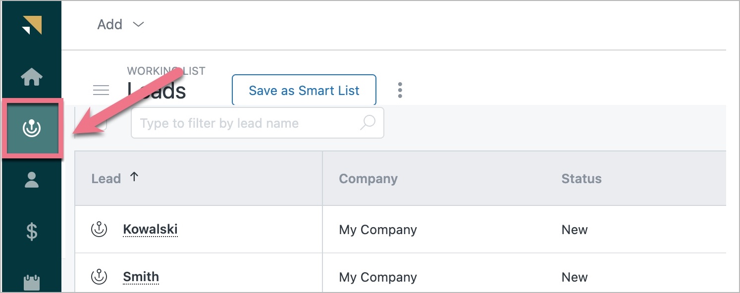Click the magnifier search icon

click(368, 123)
